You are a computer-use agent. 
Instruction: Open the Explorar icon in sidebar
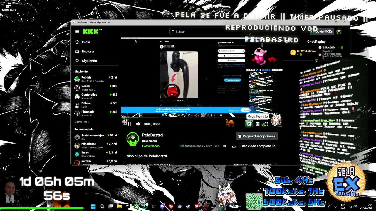point(77,52)
